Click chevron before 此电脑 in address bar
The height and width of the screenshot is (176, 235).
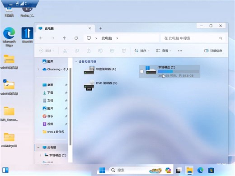pos(96,38)
